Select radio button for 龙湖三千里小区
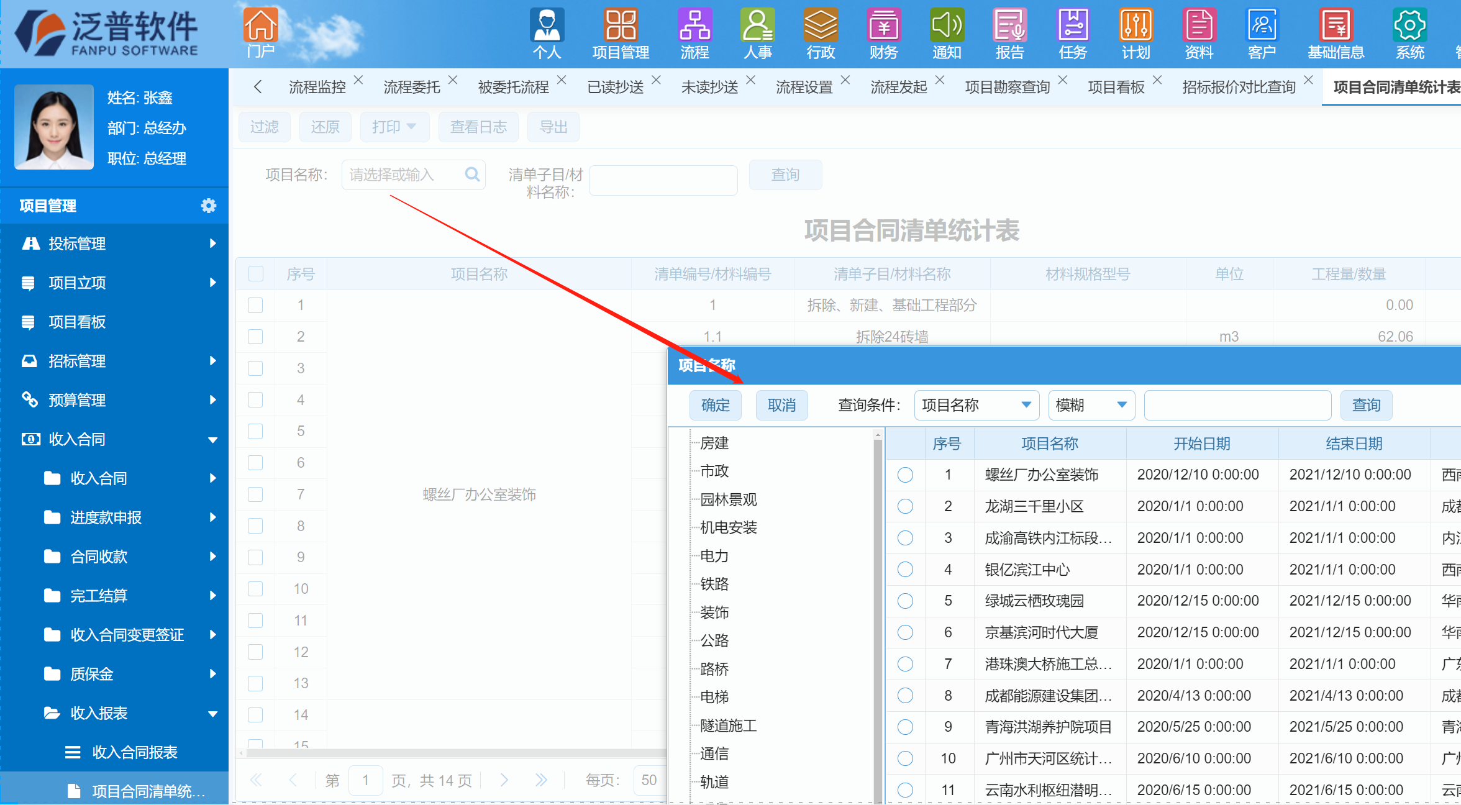The image size is (1461, 805). (905, 506)
